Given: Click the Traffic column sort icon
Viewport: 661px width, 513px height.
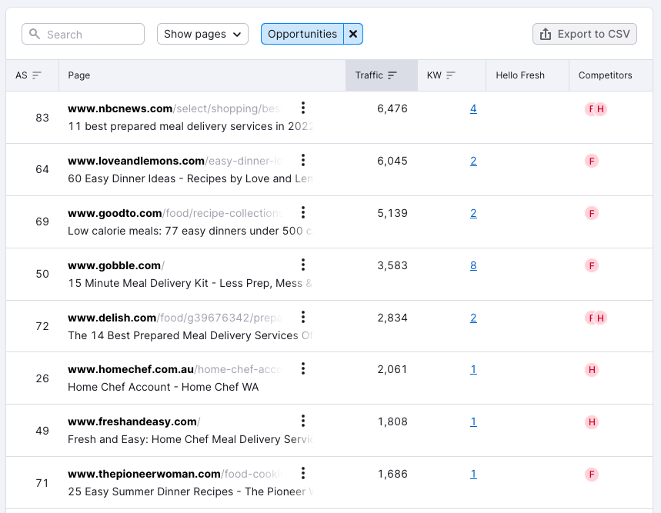Looking at the screenshot, I should 392,75.
